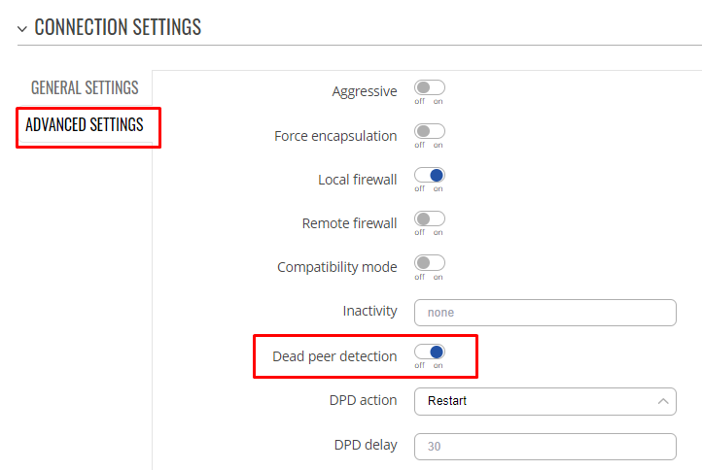Click the Dead peer detection label
Screen dimensions: 702x470
coord(334,356)
